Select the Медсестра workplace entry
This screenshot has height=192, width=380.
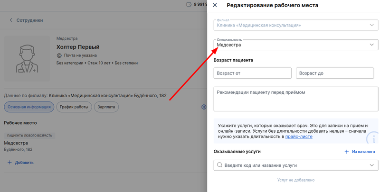tap(16, 143)
